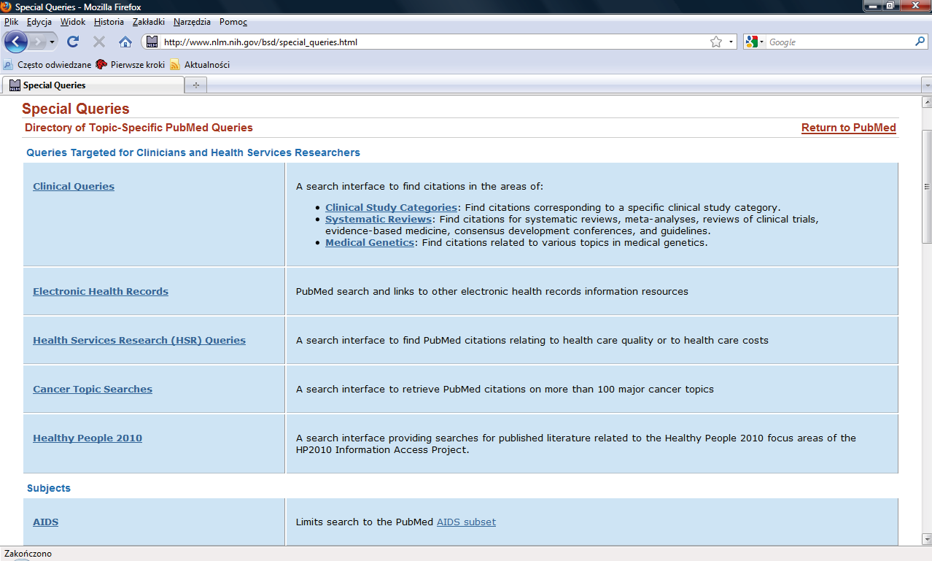Screen dimensions: 932x561
Task: Open the Pomoc menu
Action: (x=233, y=22)
